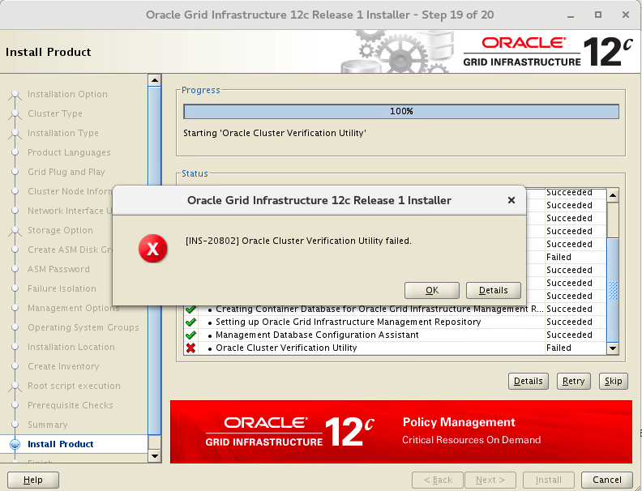This screenshot has height=491, width=642.
Task: Open Details below the status list
Action: coord(529,381)
